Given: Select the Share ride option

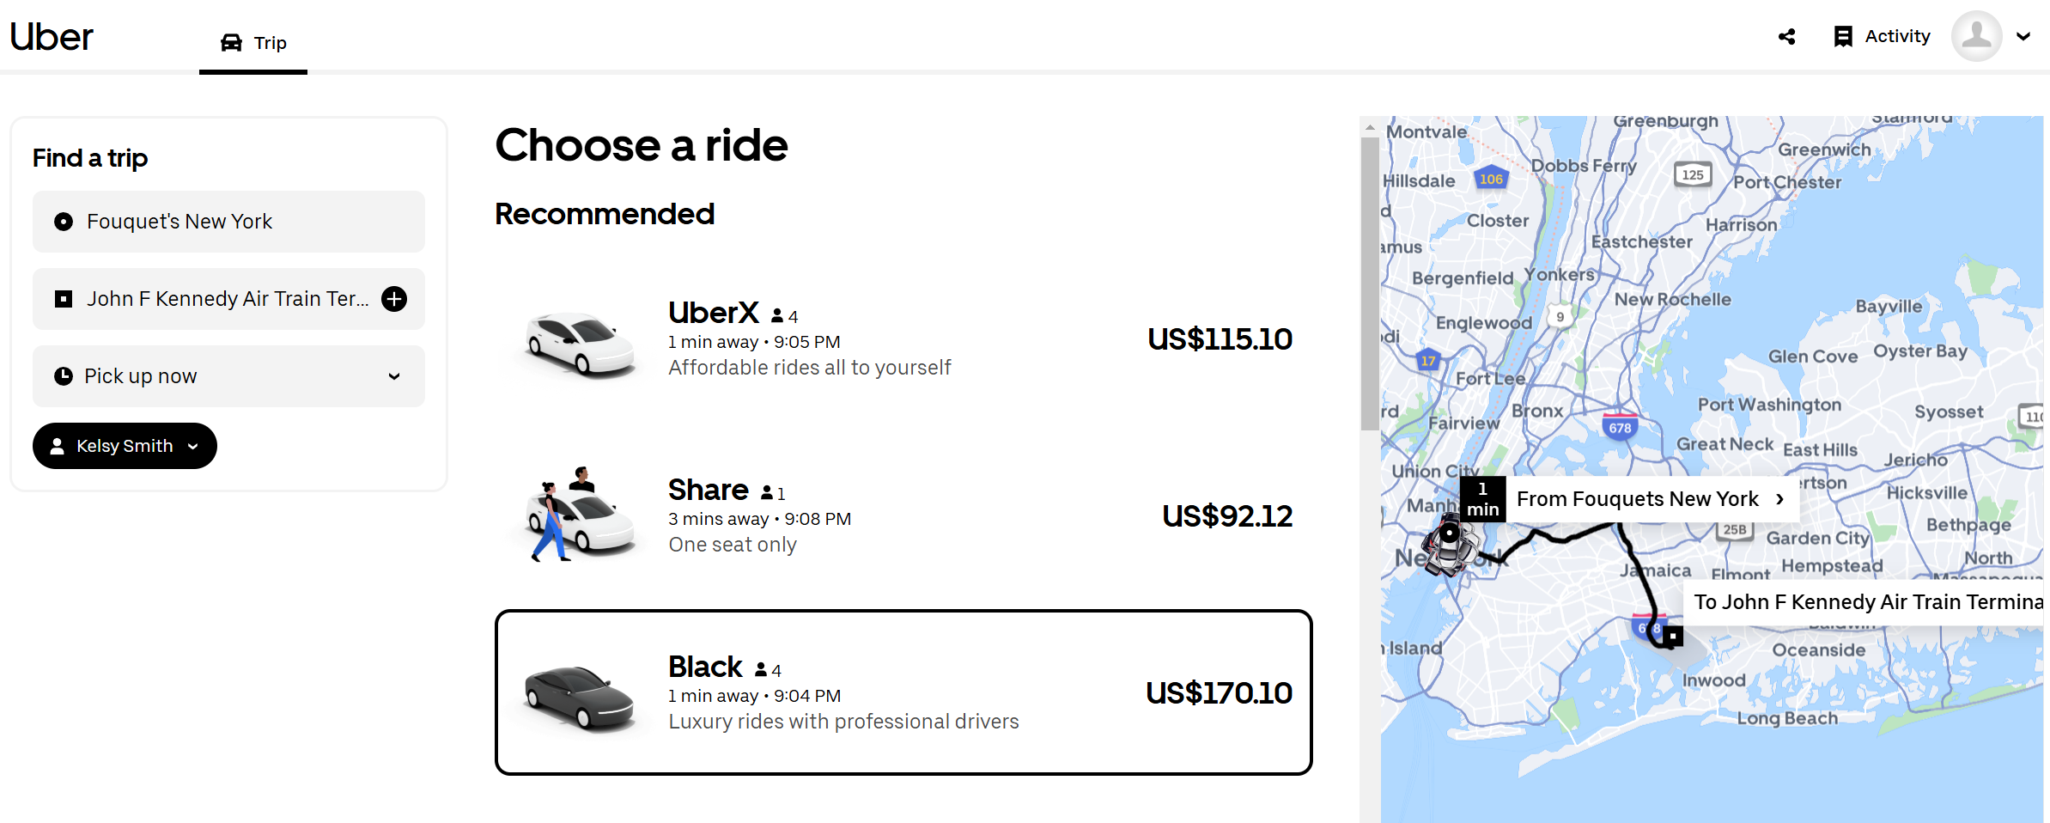Looking at the screenshot, I should click(903, 515).
